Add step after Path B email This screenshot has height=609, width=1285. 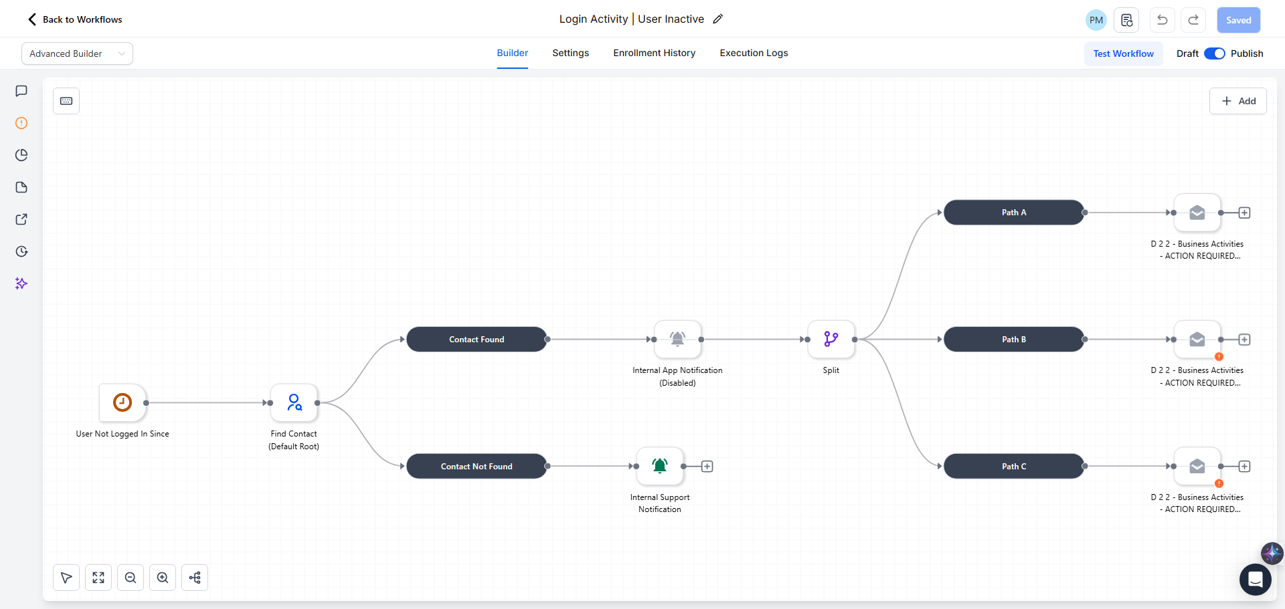coord(1244,340)
